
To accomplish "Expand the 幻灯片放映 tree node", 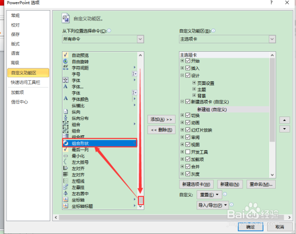I will coord(182,130).
